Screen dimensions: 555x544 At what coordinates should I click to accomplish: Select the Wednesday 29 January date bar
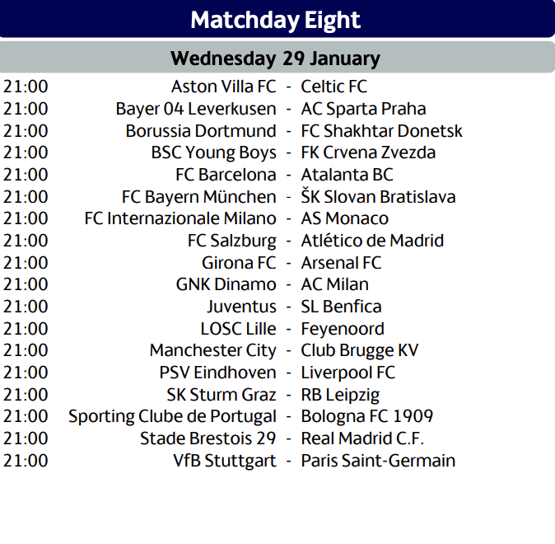click(277, 57)
